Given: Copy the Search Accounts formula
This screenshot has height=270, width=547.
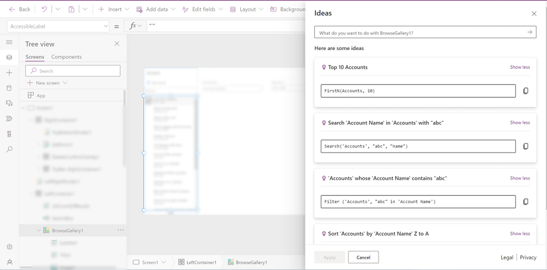Looking at the screenshot, I should [525, 146].
